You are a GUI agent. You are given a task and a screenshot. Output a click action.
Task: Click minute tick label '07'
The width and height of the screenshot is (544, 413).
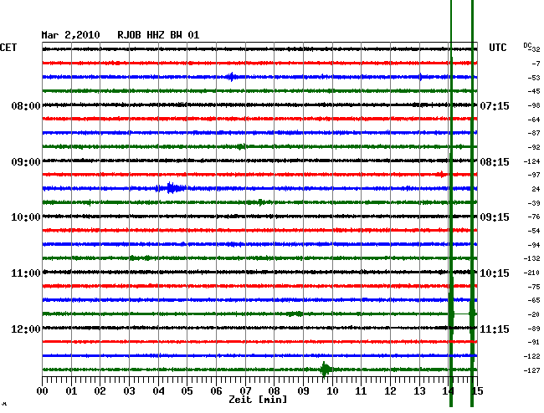245,391
